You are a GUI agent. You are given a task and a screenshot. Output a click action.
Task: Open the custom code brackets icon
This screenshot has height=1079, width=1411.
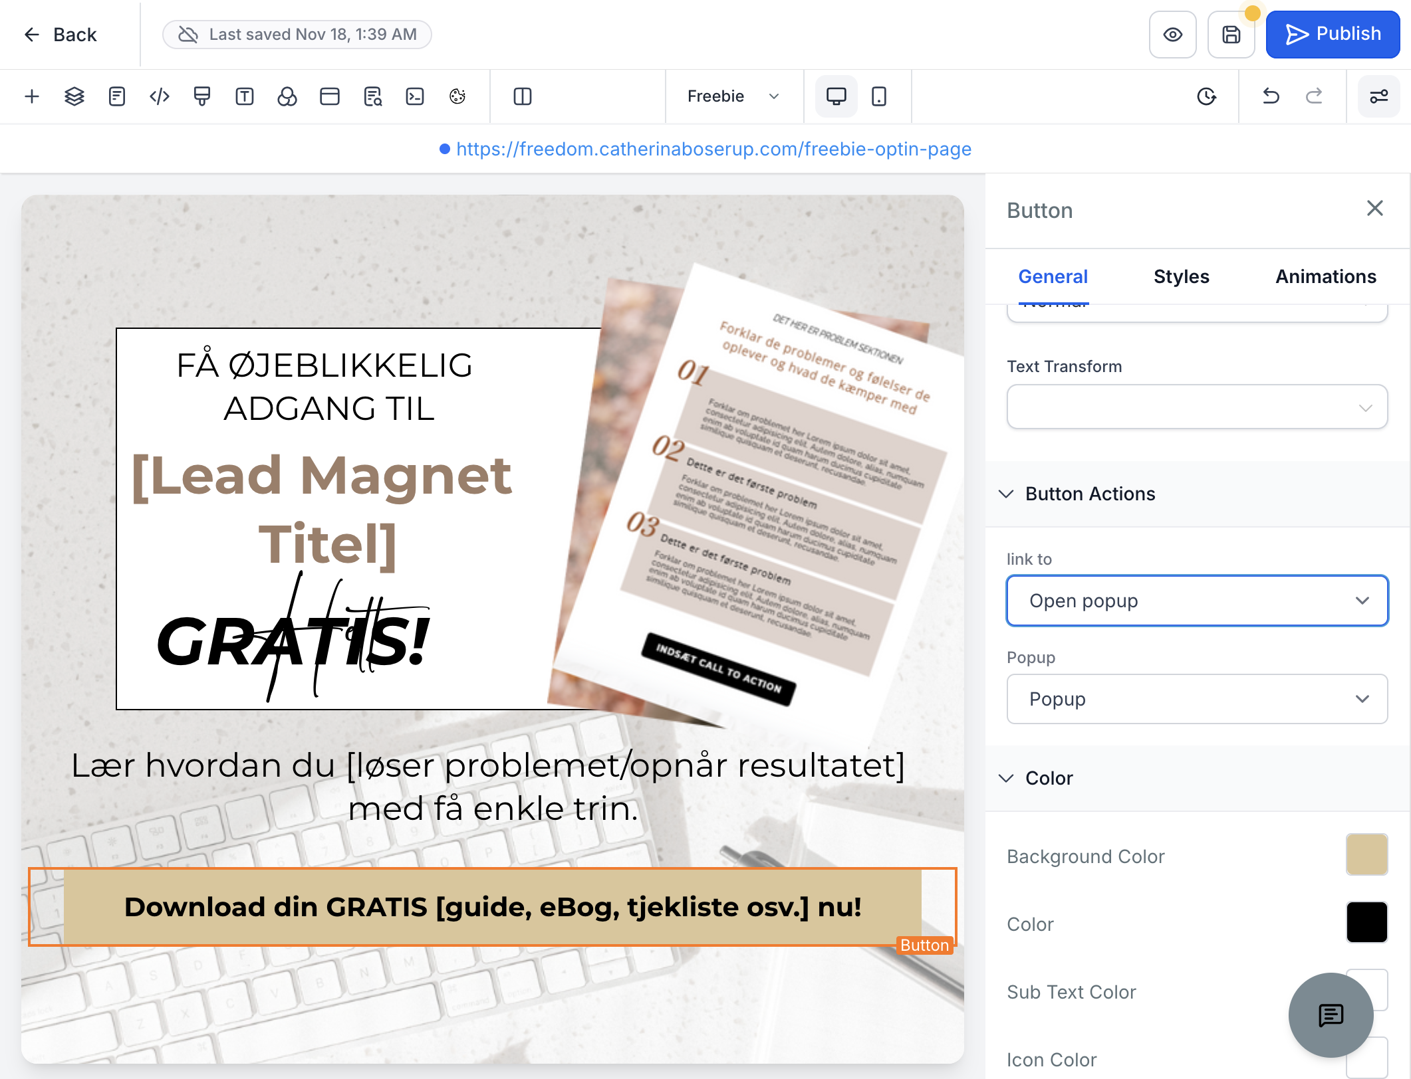[160, 97]
